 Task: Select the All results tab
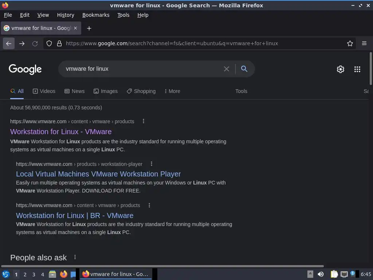[x=17, y=91]
